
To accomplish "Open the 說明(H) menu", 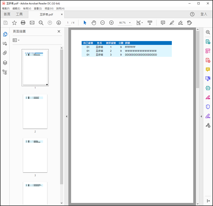I will point(60,9).
